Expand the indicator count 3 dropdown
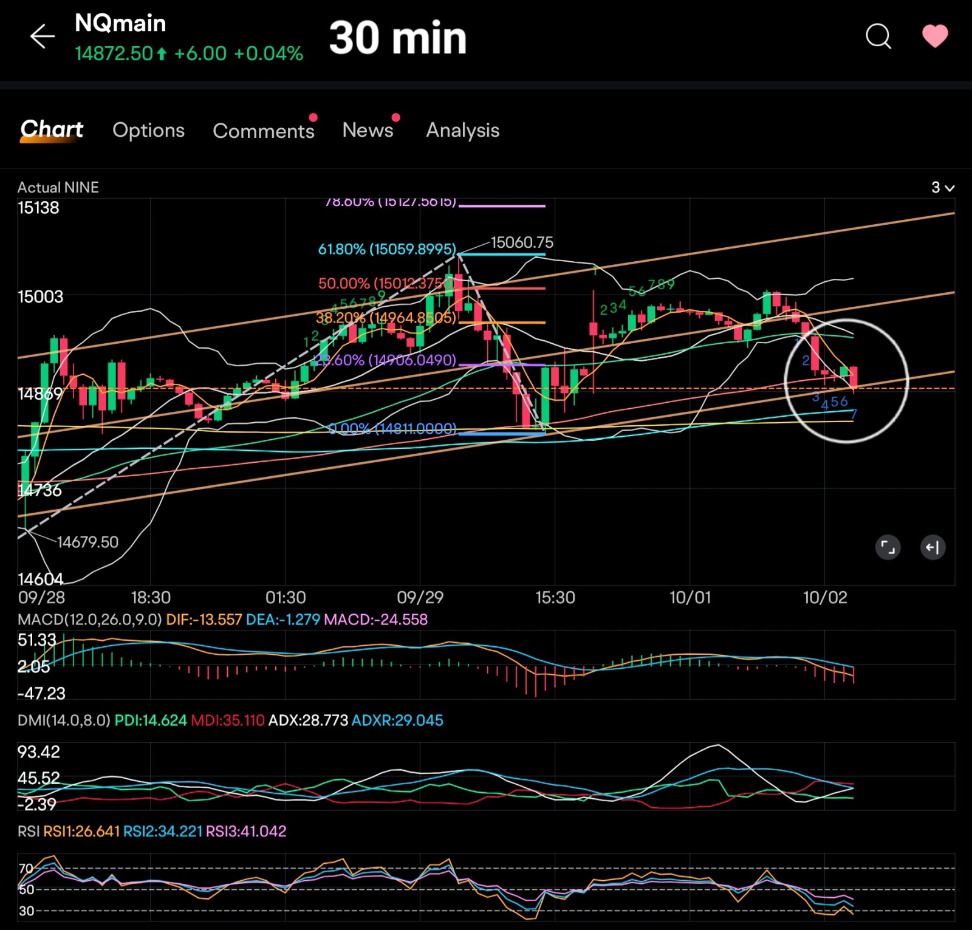Image resolution: width=972 pixels, height=930 pixels. click(943, 188)
